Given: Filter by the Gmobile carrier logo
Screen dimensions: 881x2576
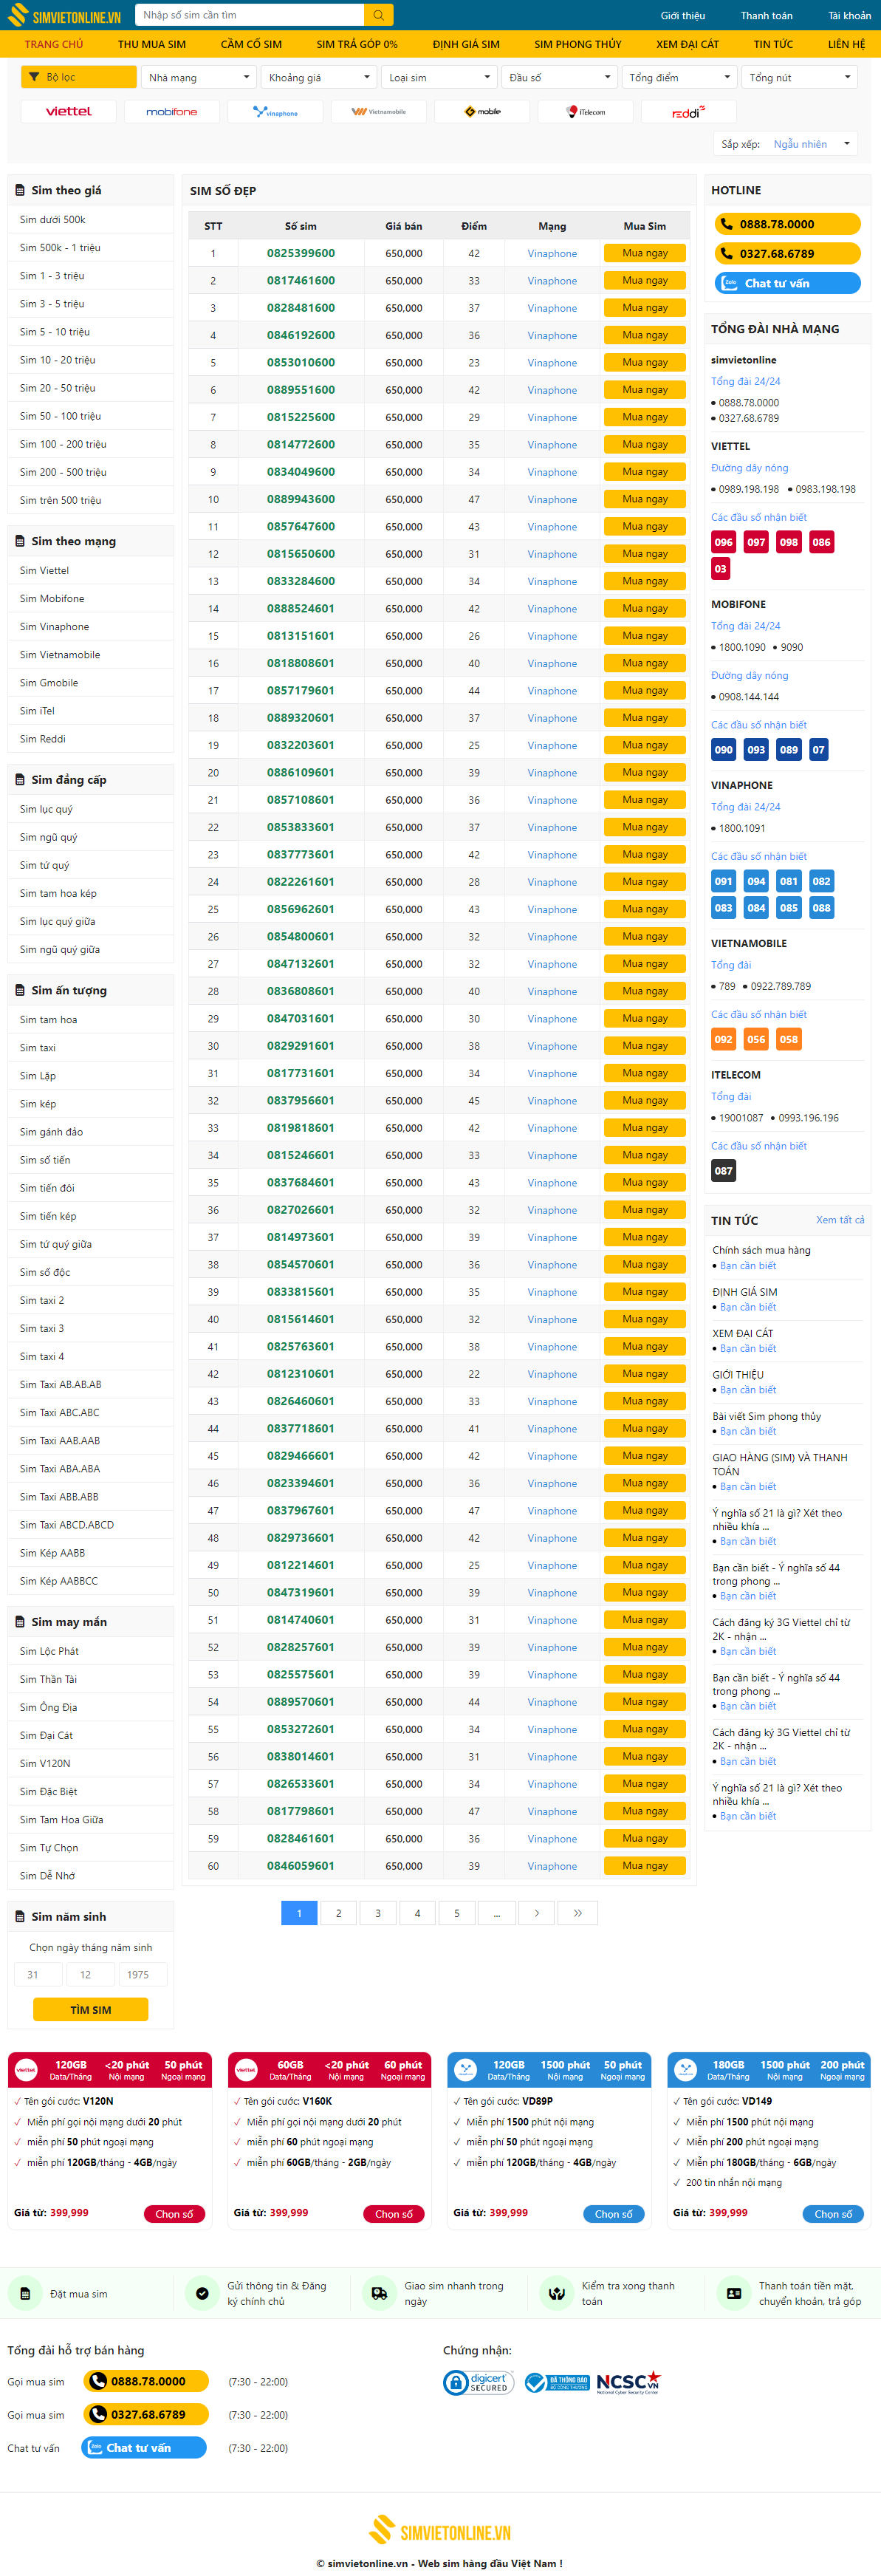Looking at the screenshot, I should click(482, 111).
